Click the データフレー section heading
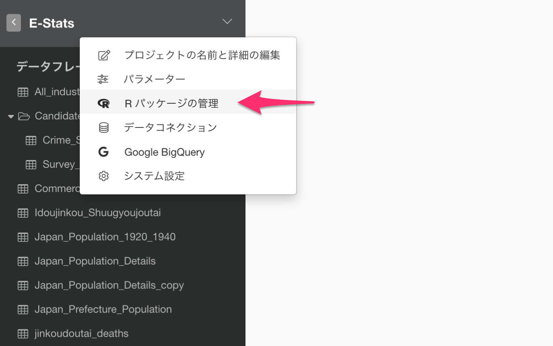Screen dimensions: 553x346 (48, 67)
